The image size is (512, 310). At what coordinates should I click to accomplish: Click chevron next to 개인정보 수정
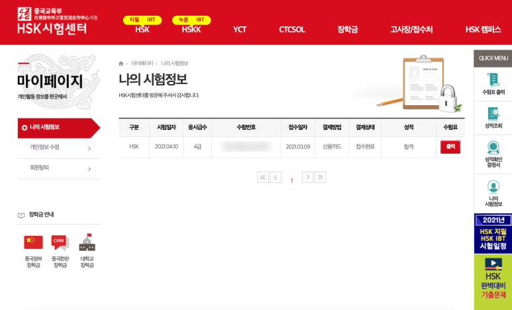point(89,149)
